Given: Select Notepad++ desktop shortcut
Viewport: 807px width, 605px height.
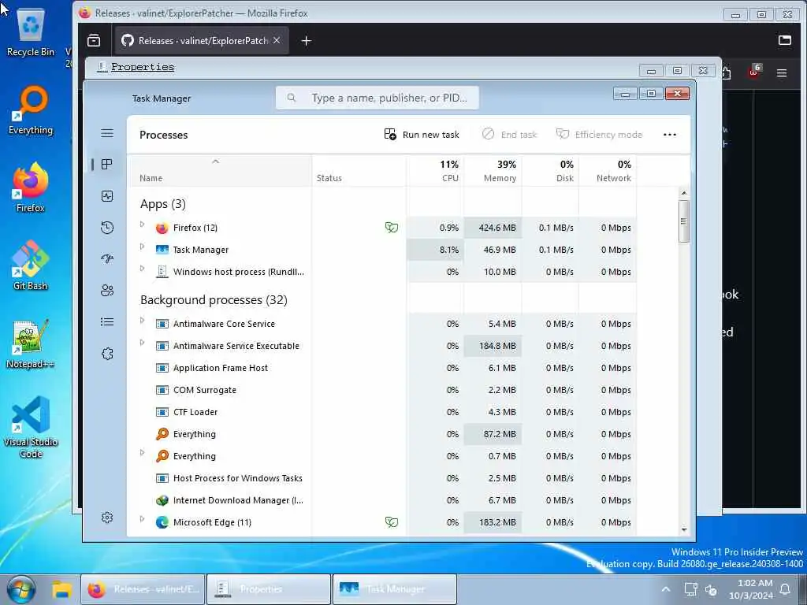Looking at the screenshot, I should pos(31,343).
